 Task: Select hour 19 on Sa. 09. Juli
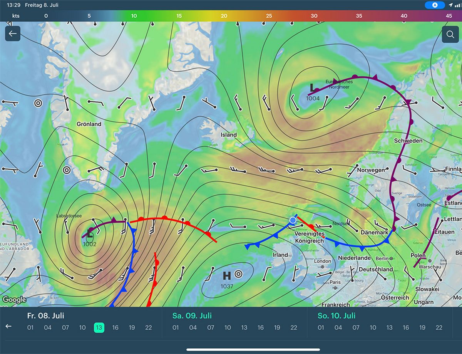(x=277, y=327)
